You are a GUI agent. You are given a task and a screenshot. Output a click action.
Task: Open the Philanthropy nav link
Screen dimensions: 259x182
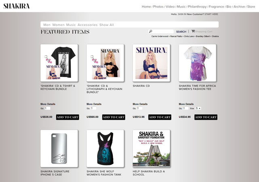tap(197, 6)
